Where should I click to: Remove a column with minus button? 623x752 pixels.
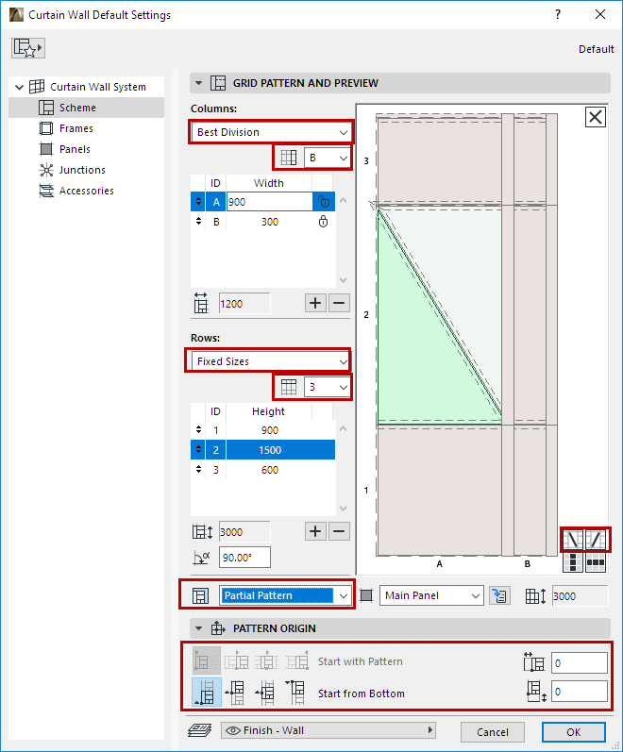[339, 303]
